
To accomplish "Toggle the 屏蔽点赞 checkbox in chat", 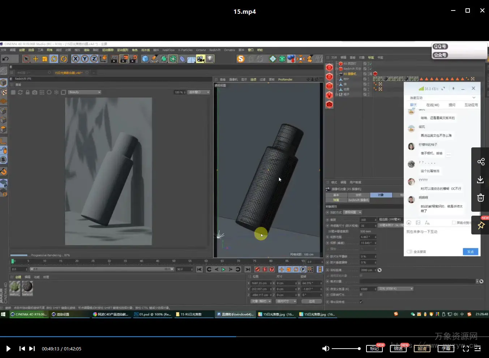I will (454, 223).
